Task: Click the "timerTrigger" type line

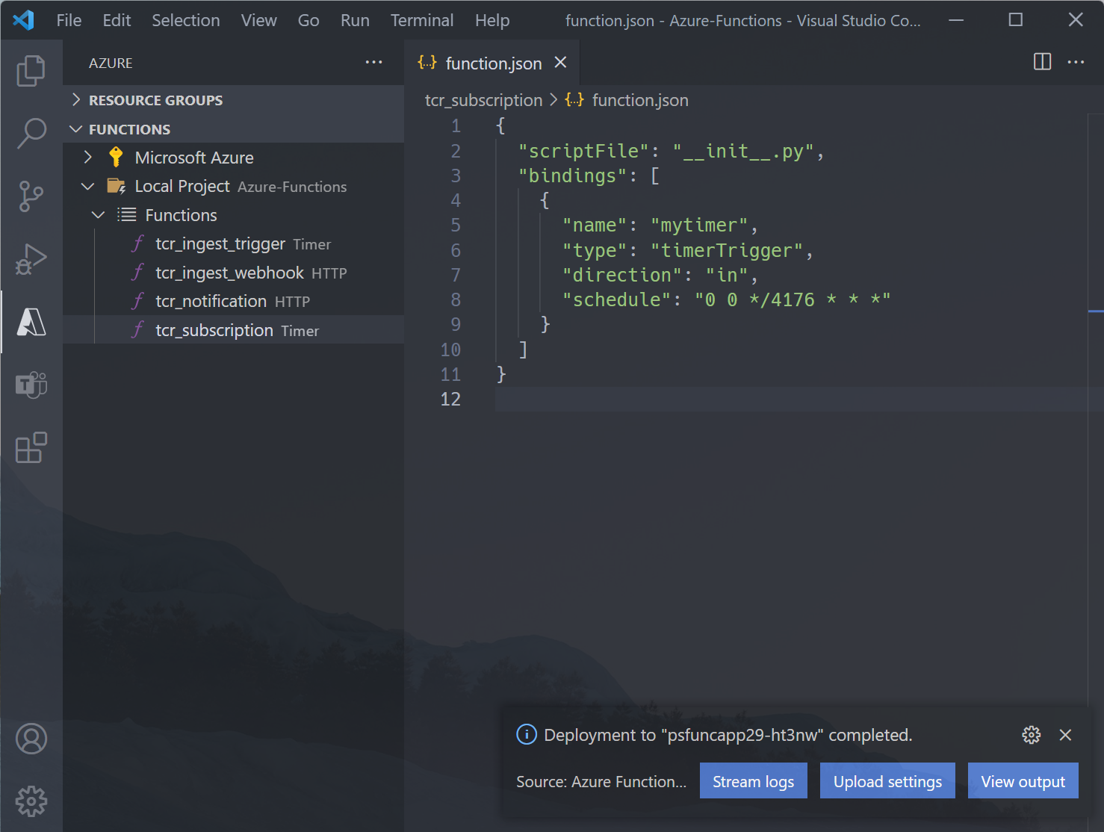Action: (x=687, y=250)
